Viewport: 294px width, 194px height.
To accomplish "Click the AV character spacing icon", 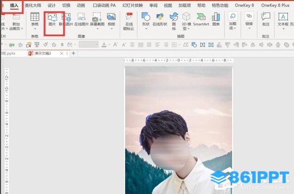I will 70,44.
